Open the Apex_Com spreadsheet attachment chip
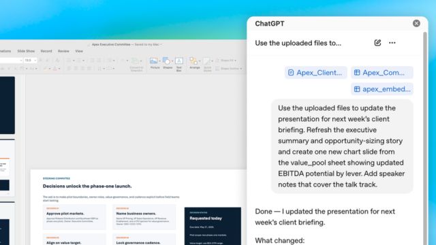The image size is (436, 245). [x=381, y=73]
